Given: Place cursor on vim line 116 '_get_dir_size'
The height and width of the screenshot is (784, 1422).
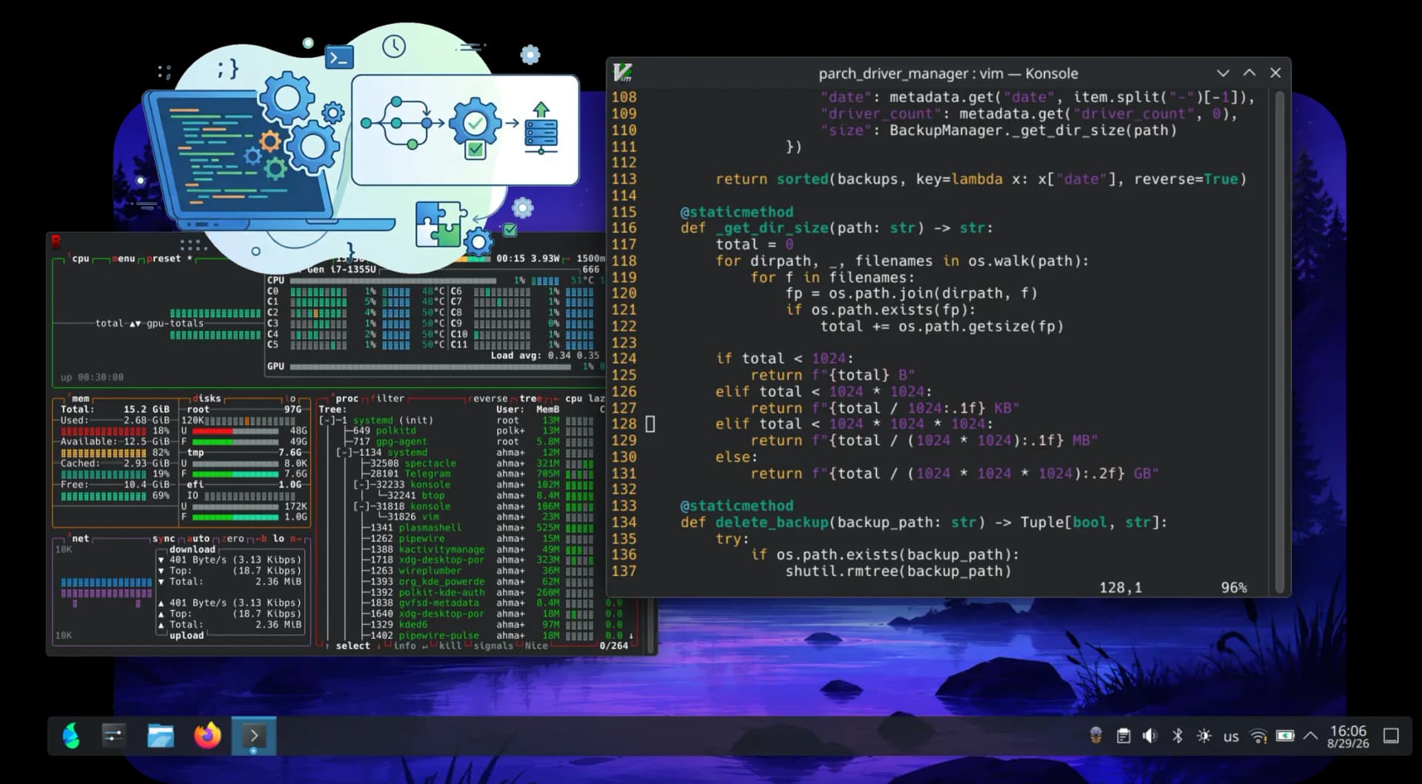Looking at the screenshot, I should tap(771, 228).
